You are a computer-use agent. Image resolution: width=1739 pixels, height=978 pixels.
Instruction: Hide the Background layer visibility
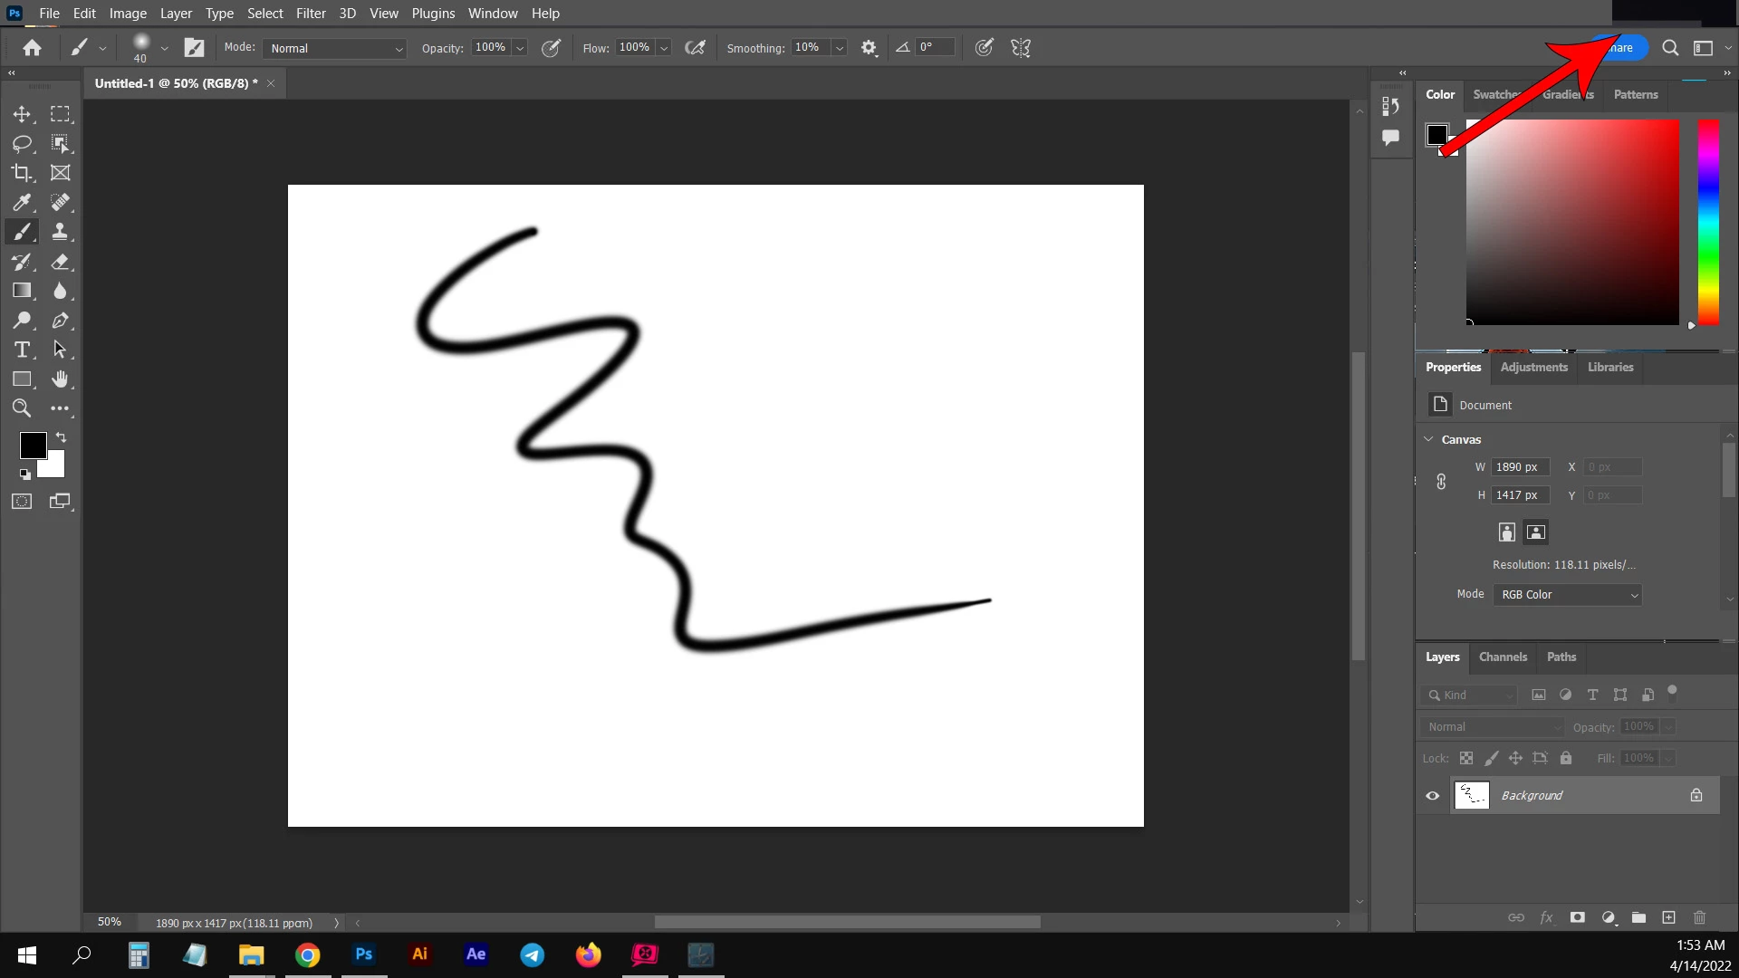[1433, 795]
